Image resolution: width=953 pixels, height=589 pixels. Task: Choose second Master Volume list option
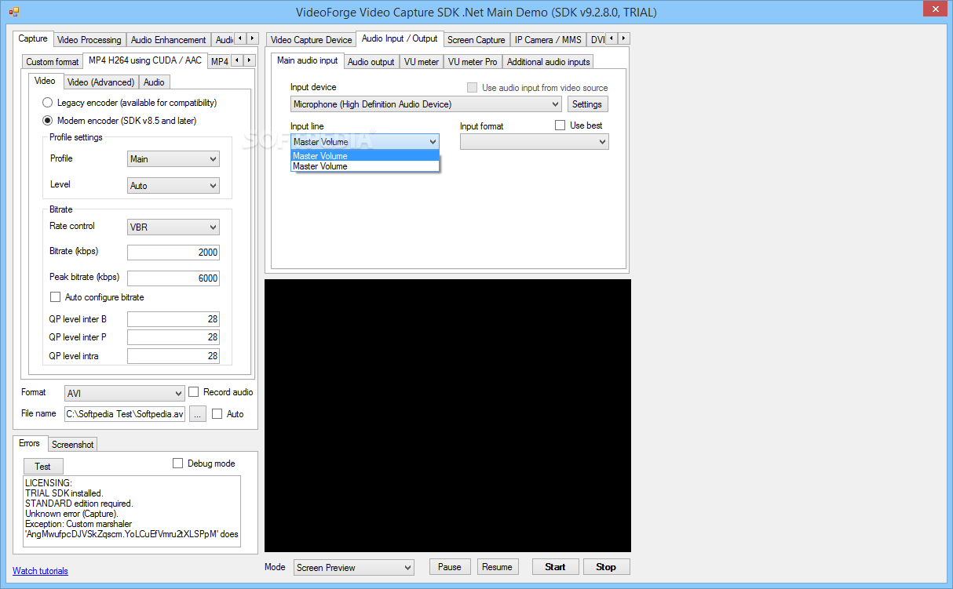(x=365, y=166)
